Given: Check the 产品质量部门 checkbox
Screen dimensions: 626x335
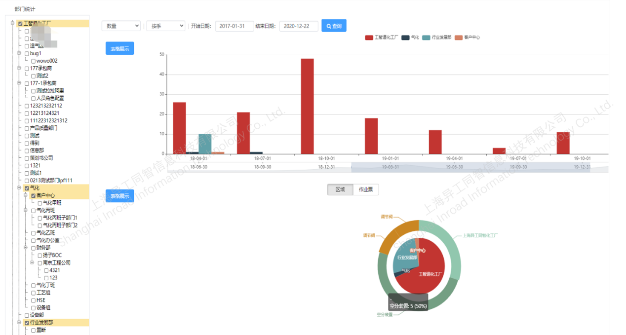Looking at the screenshot, I should (27, 128).
